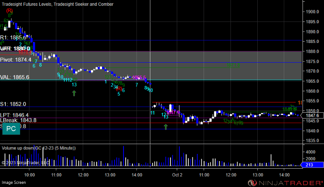Image resolution: width=324 pixels, height=187 pixels.
Task: Click the 2000 volume axis label
Action: 311,159
